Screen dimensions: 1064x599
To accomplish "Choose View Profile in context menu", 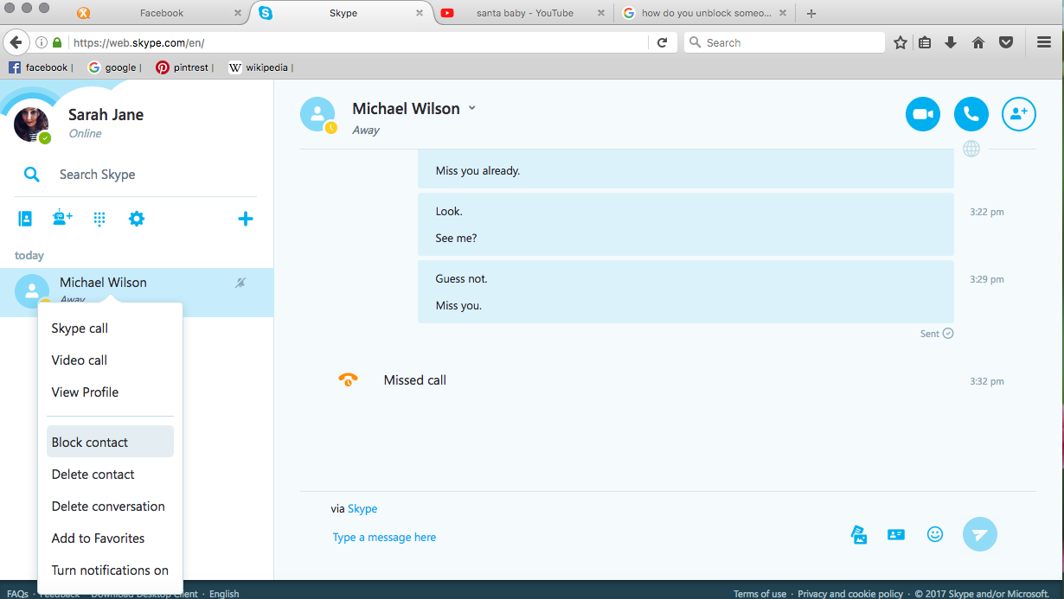I will point(111,392).
